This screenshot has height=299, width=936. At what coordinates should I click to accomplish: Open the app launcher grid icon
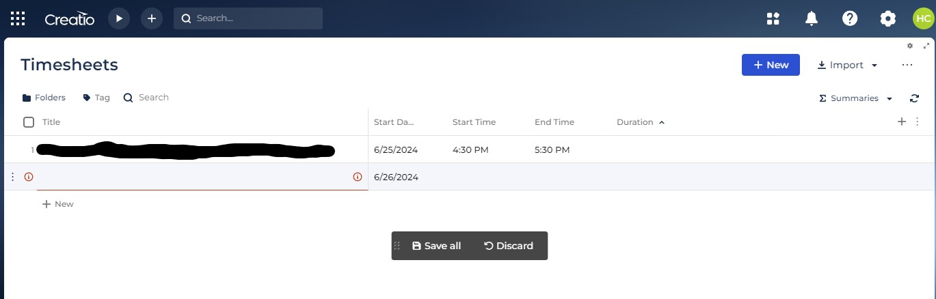tap(18, 18)
